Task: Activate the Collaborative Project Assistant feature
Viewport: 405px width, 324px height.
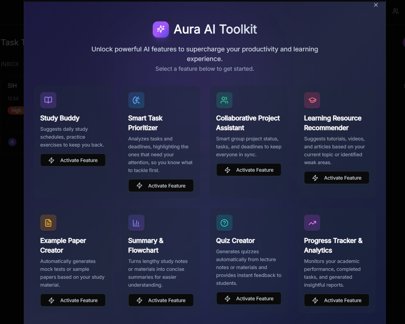Action: [249, 170]
